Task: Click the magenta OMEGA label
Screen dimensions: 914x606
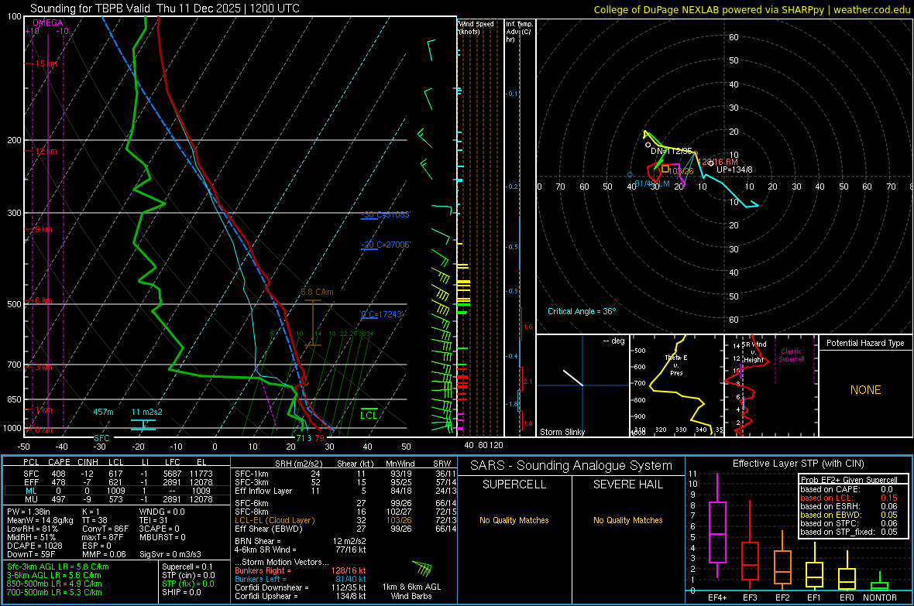Action: [48, 22]
